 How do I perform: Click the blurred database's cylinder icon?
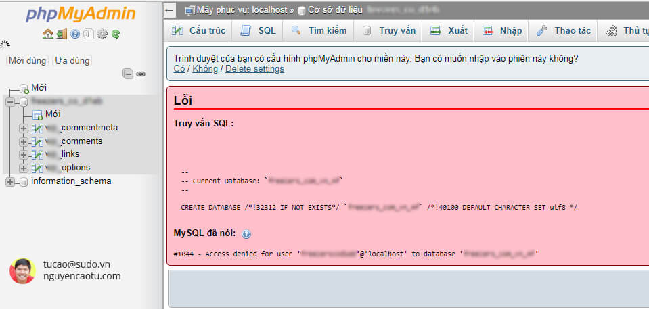click(24, 101)
